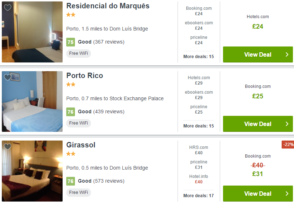The width and height of the screenshot is (294, 203).
Task: Click chevron arrow on Girassol deal
Action: [x=287, y=194]
